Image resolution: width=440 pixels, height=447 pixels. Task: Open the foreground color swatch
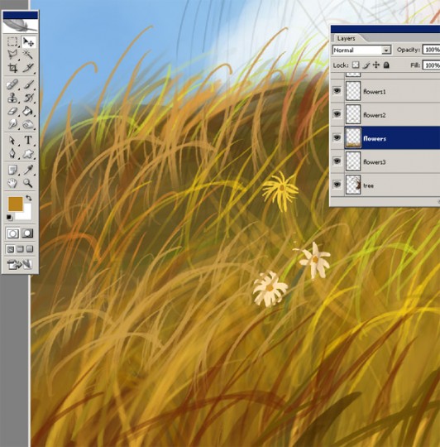[x=16, y=204]
